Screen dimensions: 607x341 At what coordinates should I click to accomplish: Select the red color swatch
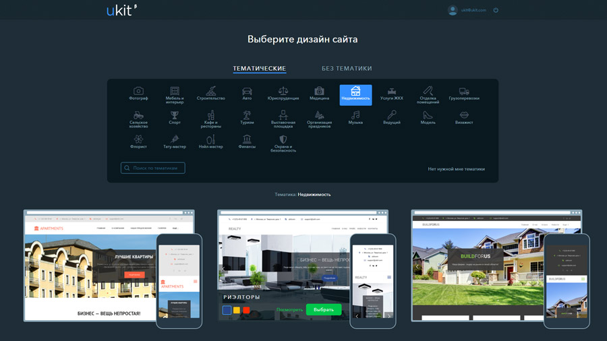click(x=246, y=310)
